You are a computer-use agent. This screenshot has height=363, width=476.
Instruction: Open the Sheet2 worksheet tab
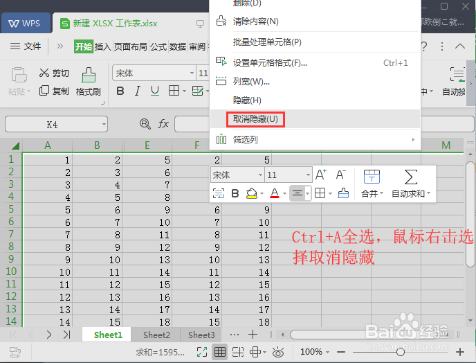[156, 335]
